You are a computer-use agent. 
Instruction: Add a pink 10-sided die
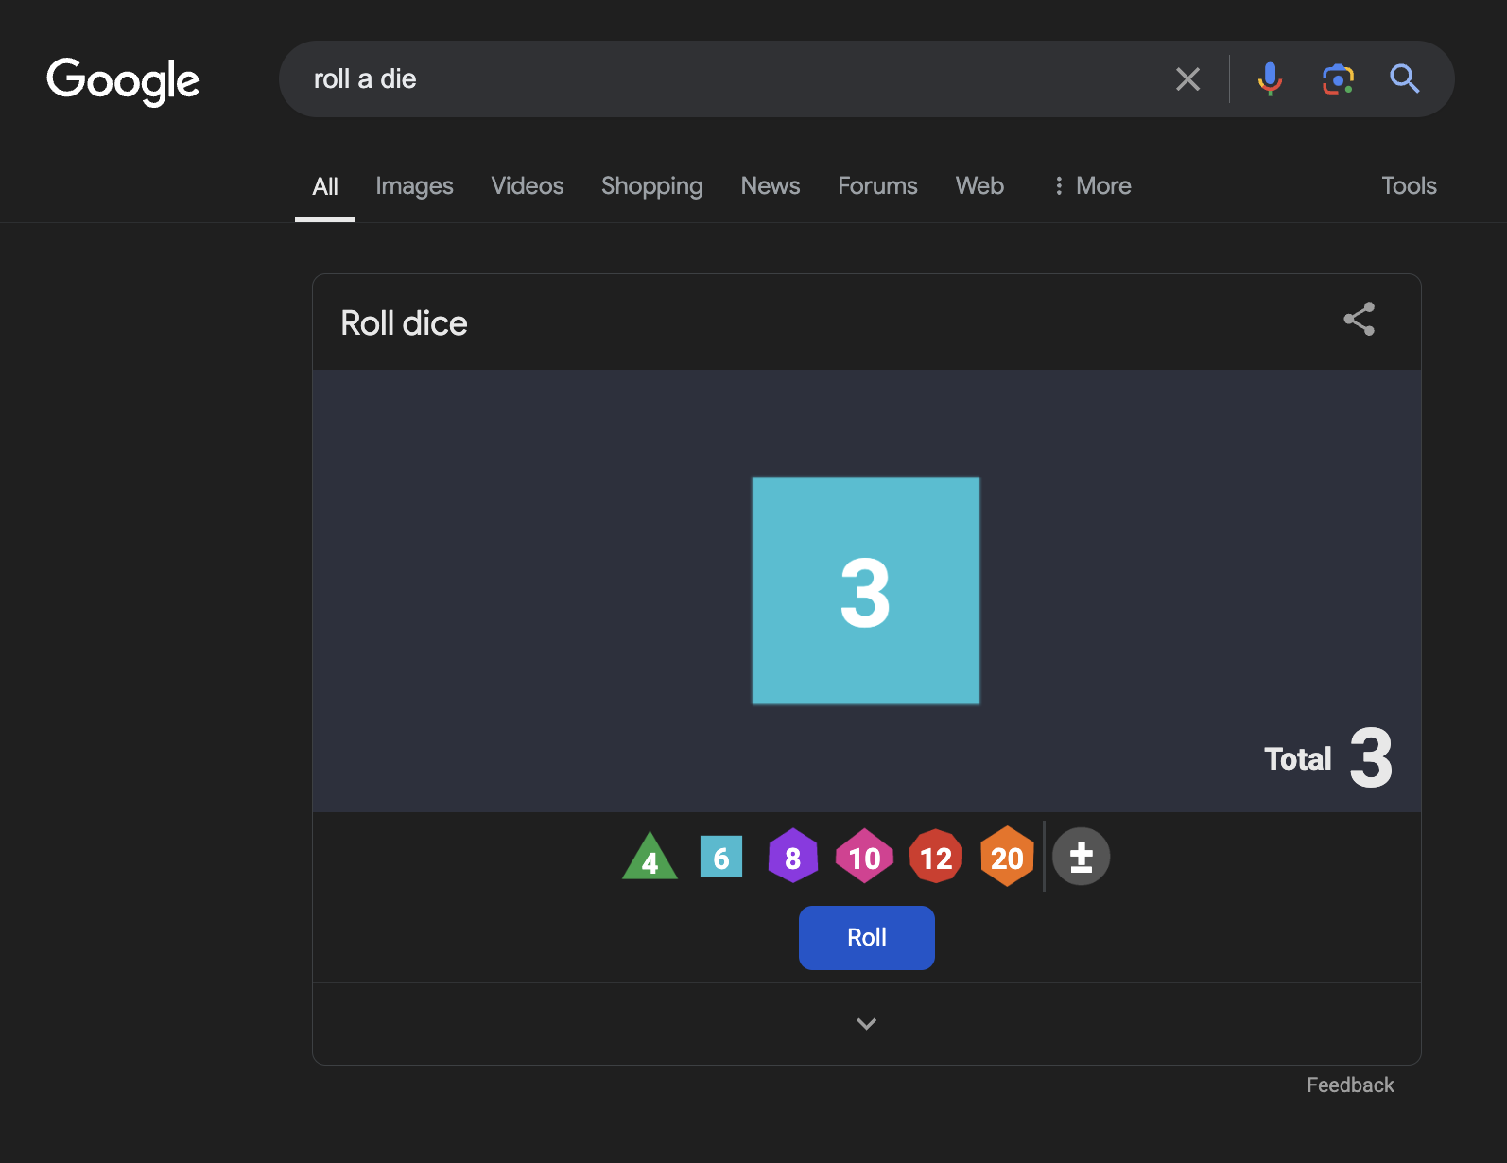(x=864, y=857)
